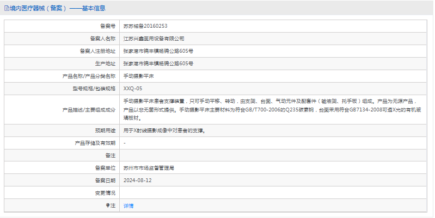This screenshot has height=218, width=435.
Task: Select the filing date 2024-08-12
Action: pos(137,180)
